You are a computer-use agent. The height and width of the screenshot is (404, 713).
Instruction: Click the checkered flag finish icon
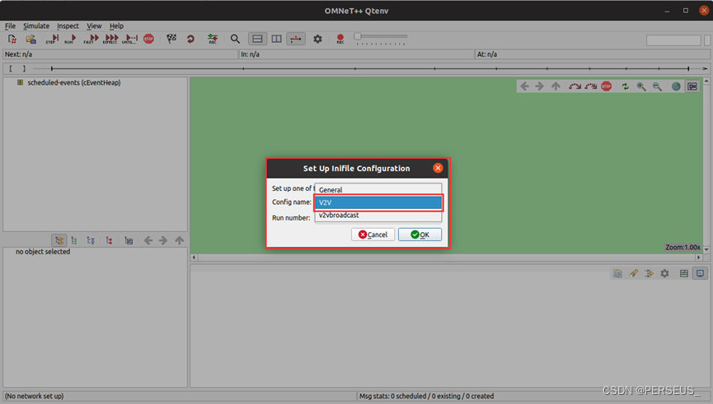click(x=171, y=39)
